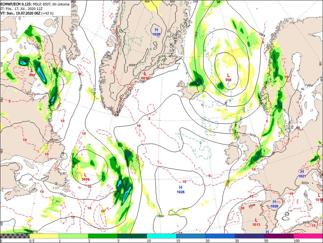This screenshot has height=243, width=323.
Task: Pick the royal blue 20–30 mm legend swatch
Action: coord(220,236)
